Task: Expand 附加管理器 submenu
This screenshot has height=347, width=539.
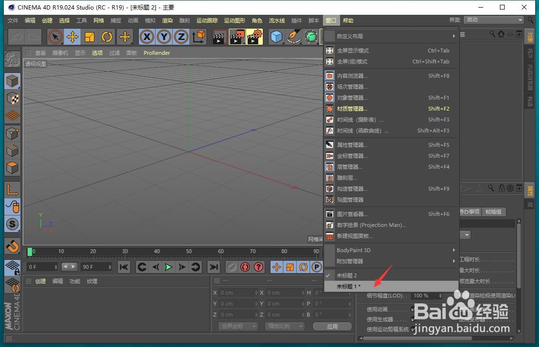Action: pos(392,261)
